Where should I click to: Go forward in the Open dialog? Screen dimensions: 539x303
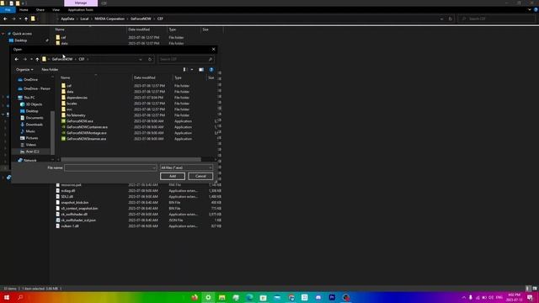(24, 59)
